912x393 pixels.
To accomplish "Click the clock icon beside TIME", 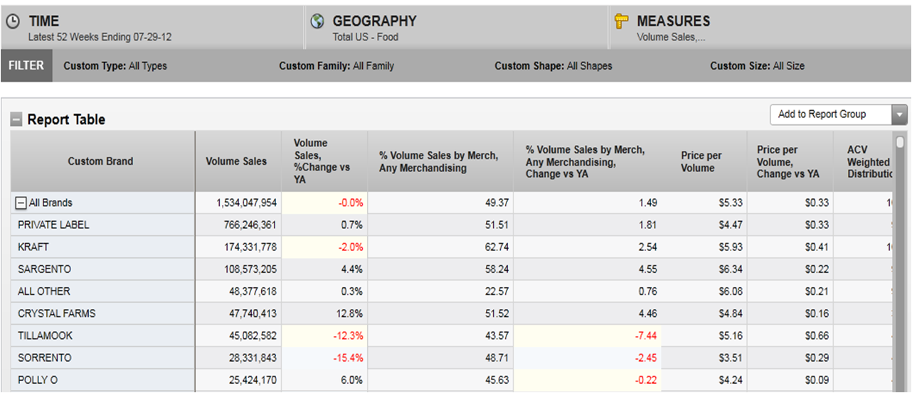I will (13, 22).
